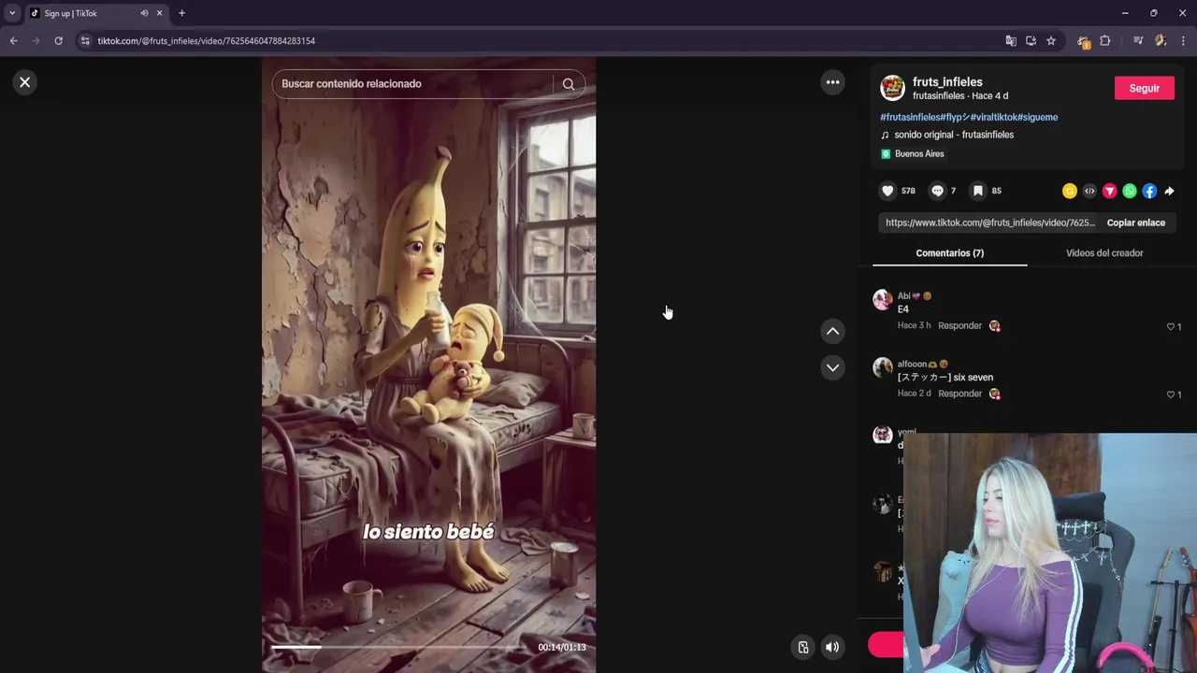Like alfooon's six seven comment heart
Viewport: 1197px width, 673px height.
[x=1170, y=394]
